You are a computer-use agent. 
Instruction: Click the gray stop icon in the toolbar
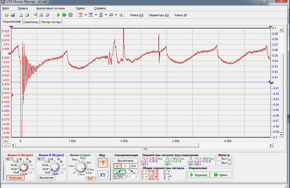pos(71,15)
